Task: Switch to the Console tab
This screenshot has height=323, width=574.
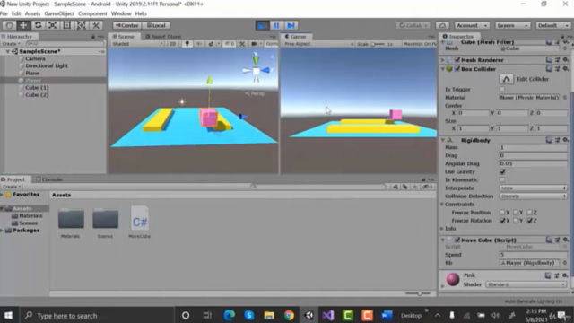Action: 49,179
